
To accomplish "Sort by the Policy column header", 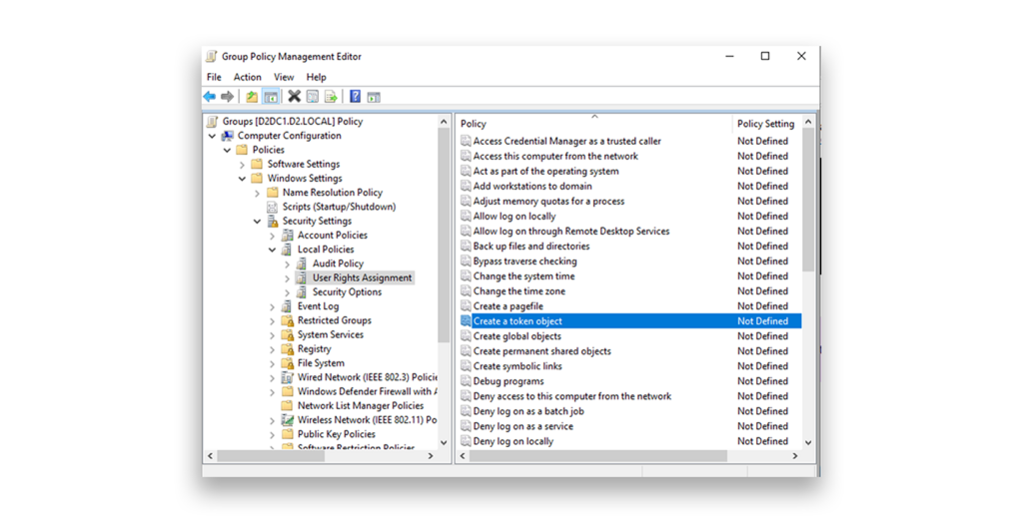I will 594,123.
